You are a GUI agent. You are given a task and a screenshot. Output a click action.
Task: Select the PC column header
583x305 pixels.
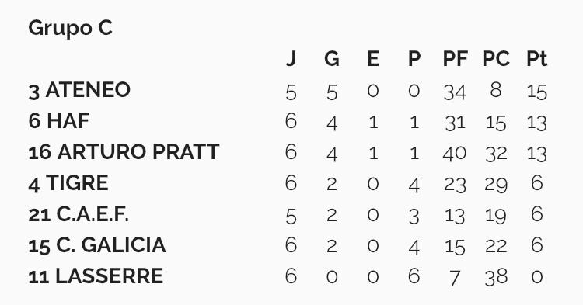tap(496, 59)
